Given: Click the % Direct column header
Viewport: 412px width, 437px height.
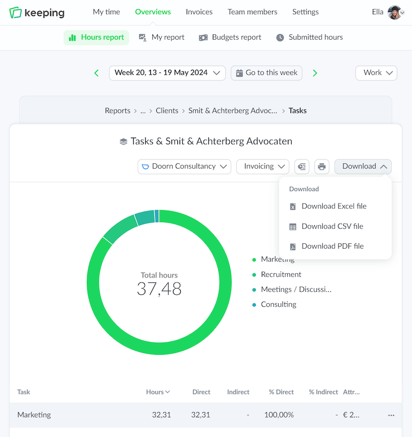Looking at the screenshot, I should [281, 392].
